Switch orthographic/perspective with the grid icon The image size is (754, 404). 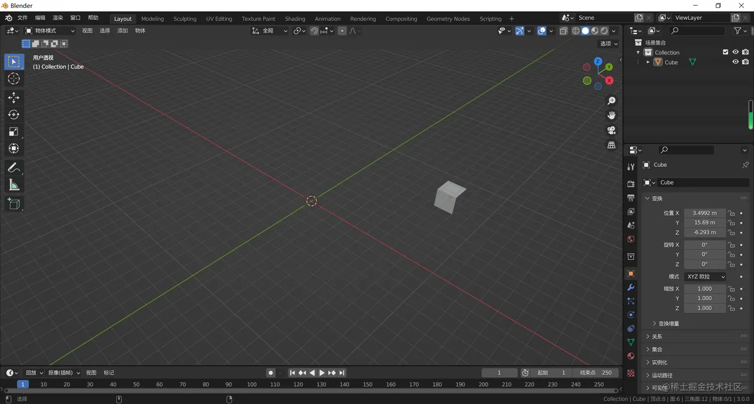[611, 145]
